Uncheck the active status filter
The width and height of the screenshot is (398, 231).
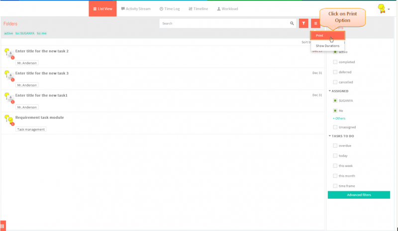[x=335, y=52]
